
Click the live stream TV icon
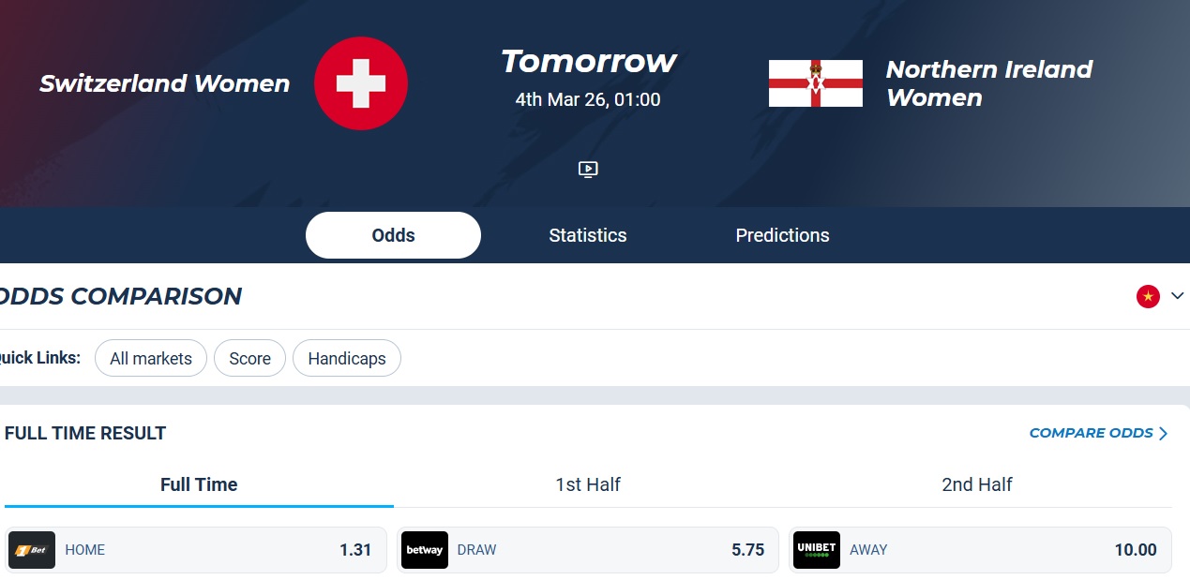(588, 170)
